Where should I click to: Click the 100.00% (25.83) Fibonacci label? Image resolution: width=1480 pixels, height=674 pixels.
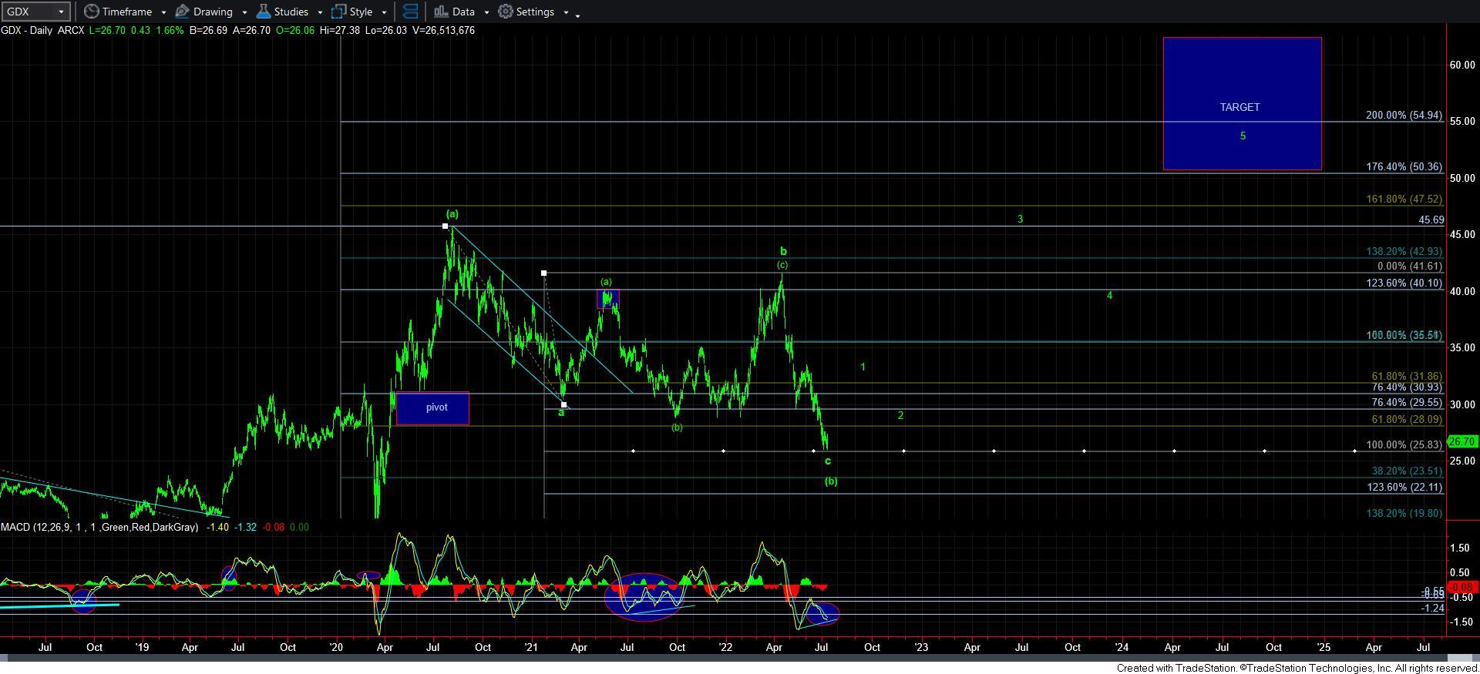point(1404,444)
